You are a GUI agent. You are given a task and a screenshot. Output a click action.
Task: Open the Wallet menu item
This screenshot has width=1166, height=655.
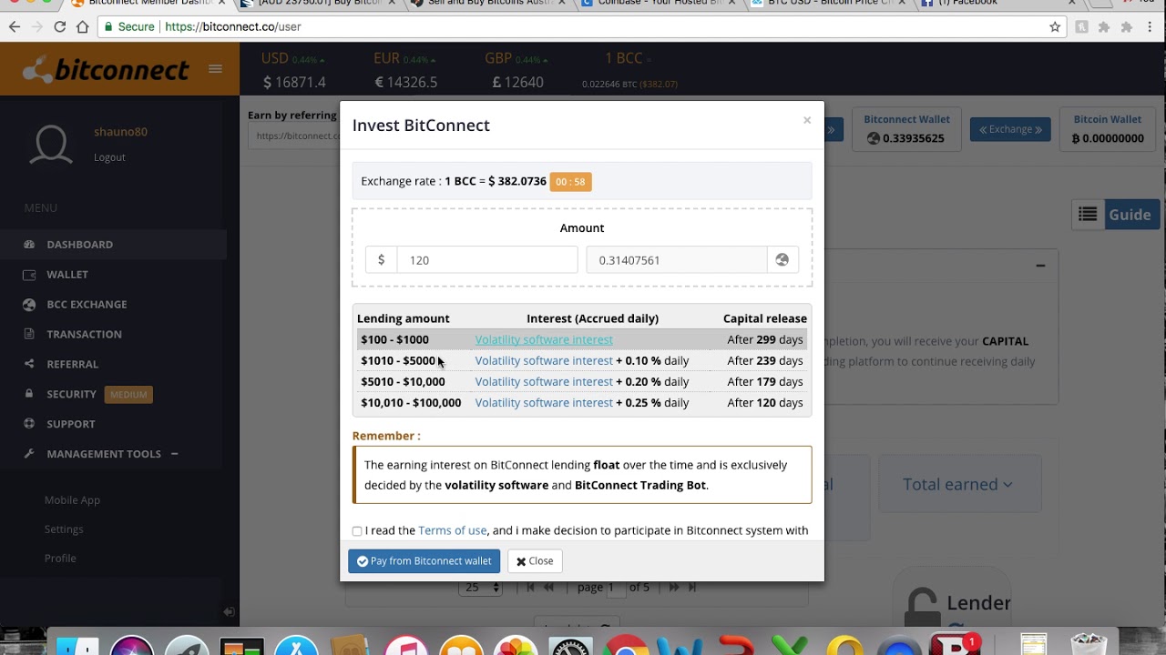[x=67, y=274]
